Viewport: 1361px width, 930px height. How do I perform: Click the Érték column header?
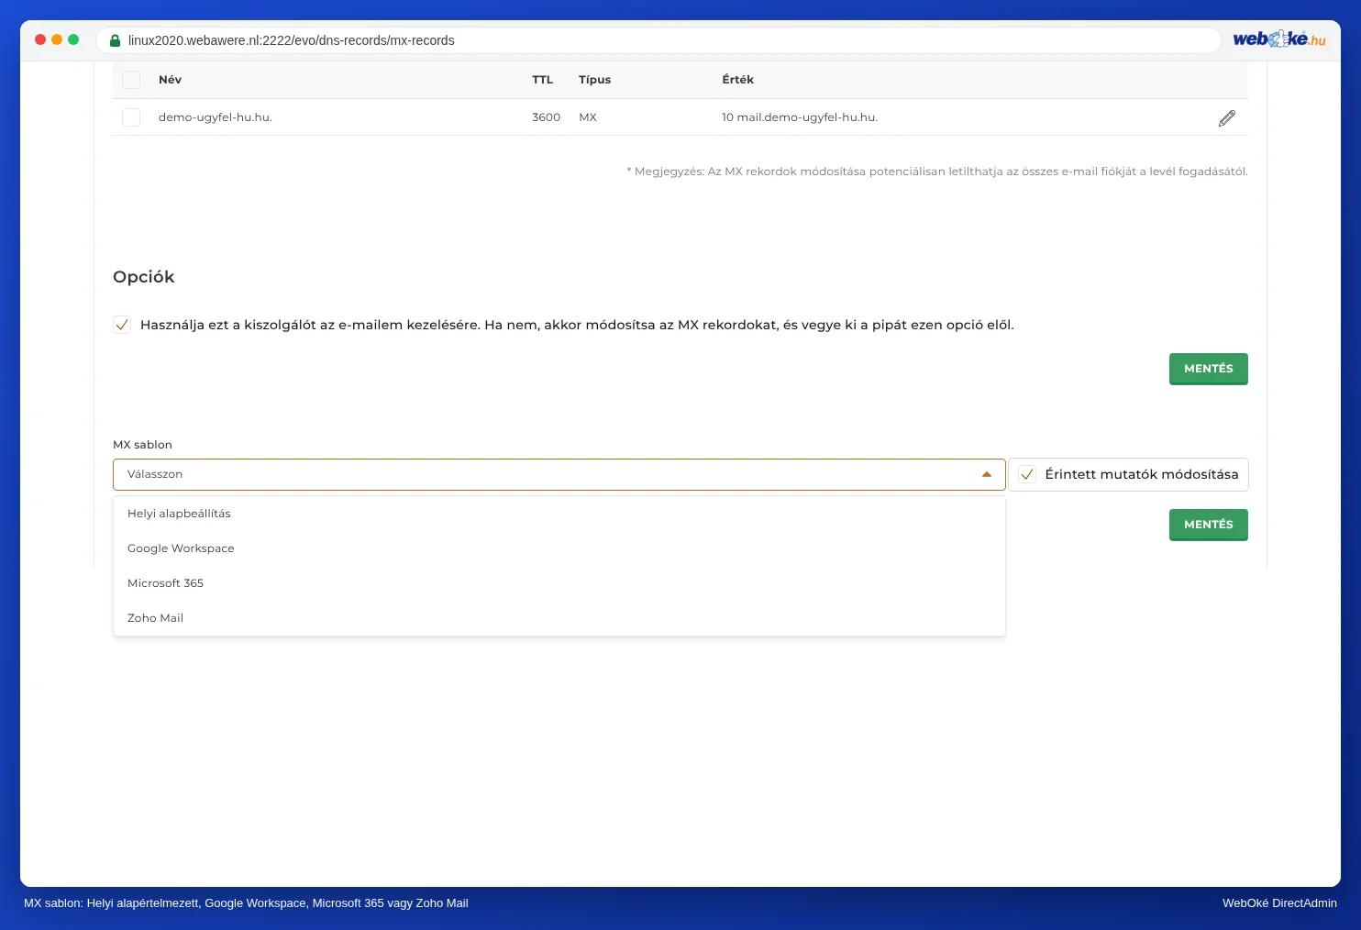pyautogui.click(x=737, y=80)
